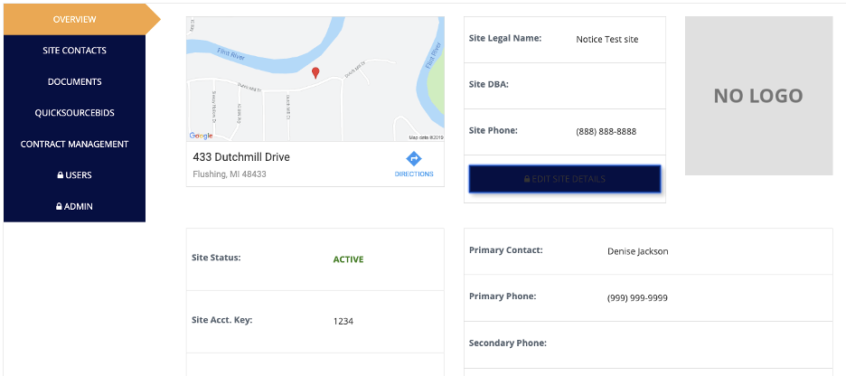Click the No Logo placeholder image
This screenshot has height=376, width=846.
tap(758, 96)
